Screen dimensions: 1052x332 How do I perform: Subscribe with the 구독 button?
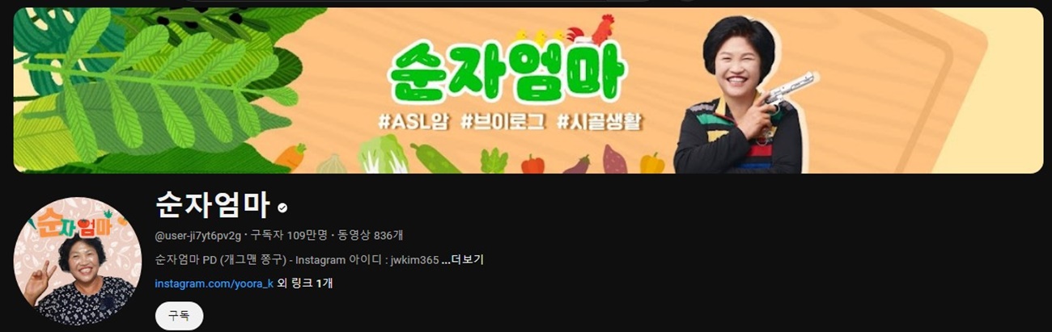(179, 316)
